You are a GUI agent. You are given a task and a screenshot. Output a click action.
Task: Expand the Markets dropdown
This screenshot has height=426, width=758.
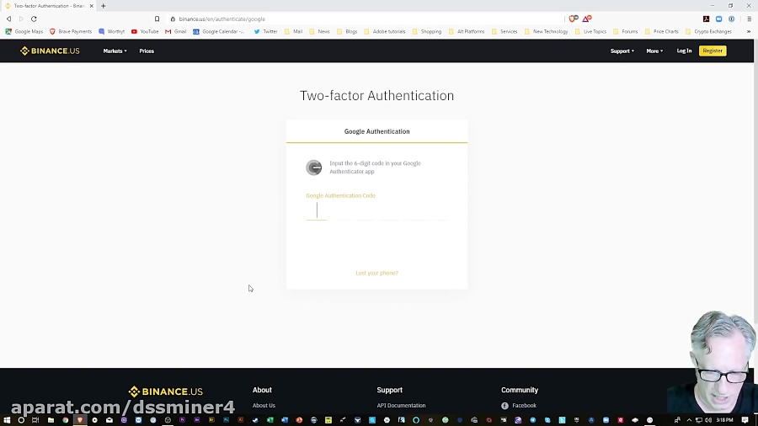pyautogui.click(x=115, y=51)
